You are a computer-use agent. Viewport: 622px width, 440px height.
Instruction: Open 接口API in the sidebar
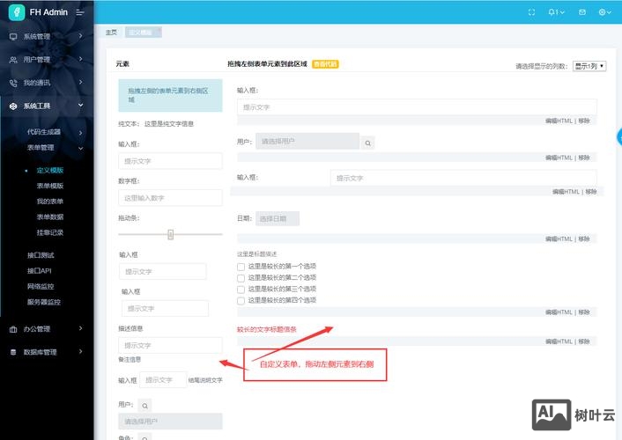click(x=40, y=271)
